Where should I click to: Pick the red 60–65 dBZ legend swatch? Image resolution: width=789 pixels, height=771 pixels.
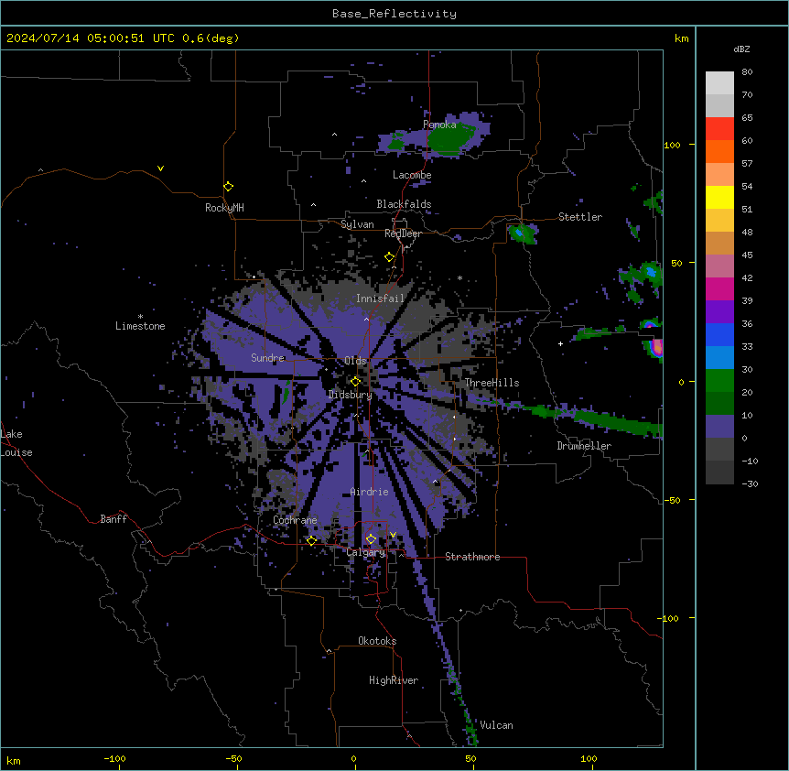[719, 129]
